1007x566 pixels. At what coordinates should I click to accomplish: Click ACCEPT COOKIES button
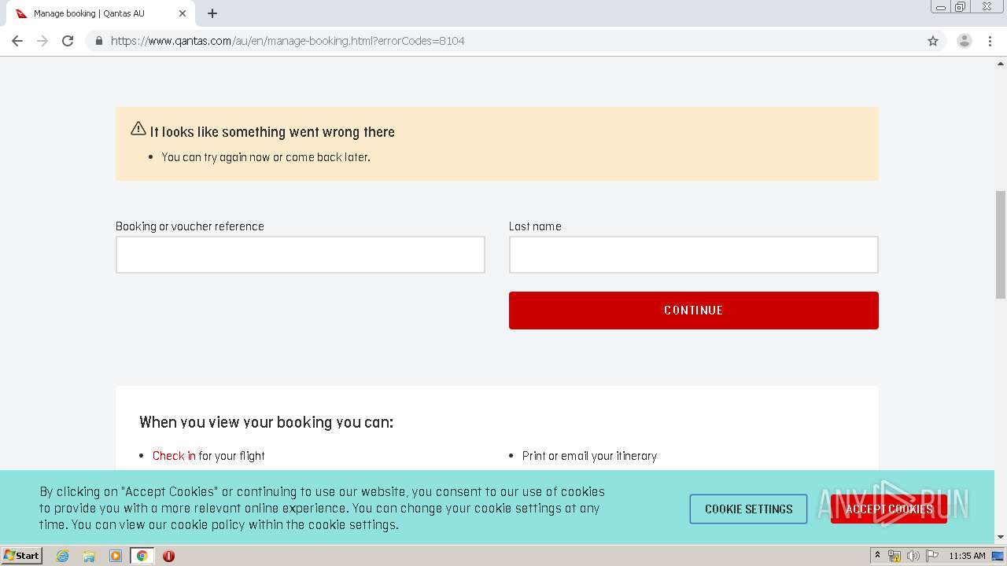click(x=889, y=509)
